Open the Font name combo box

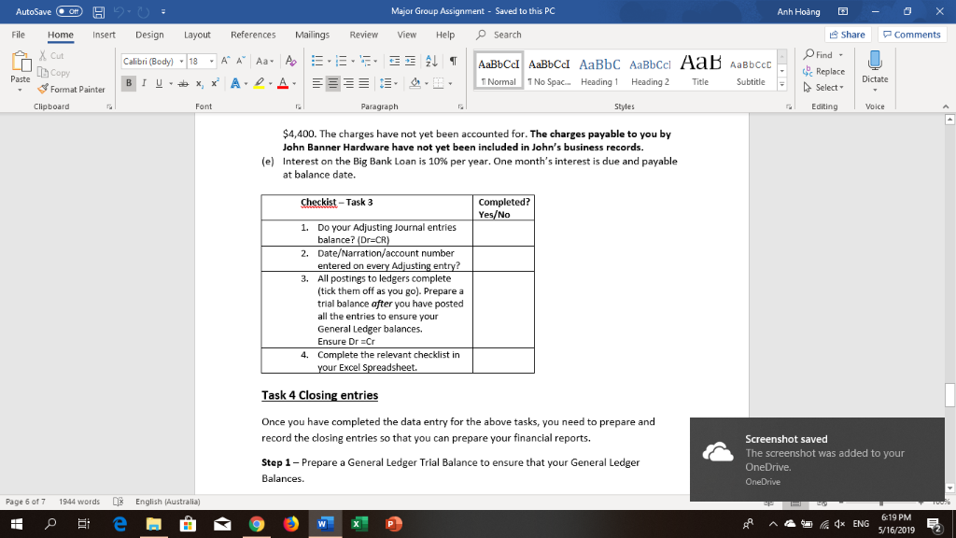pyautogui.click(x=153, y=61)
